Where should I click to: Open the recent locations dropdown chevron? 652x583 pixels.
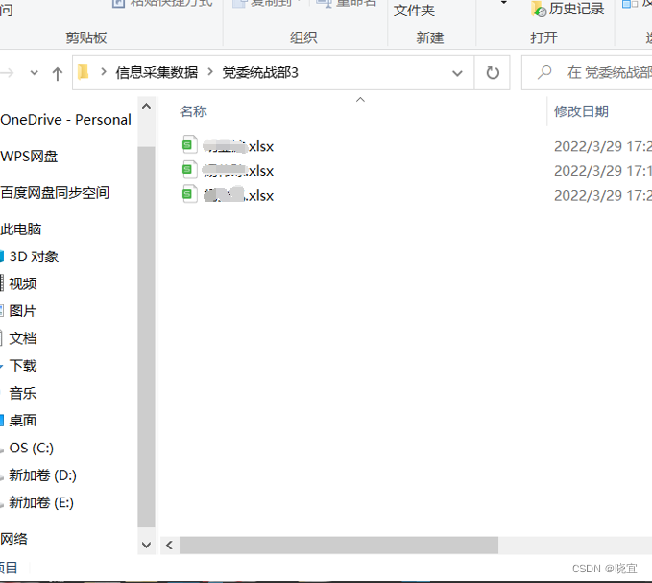coord(35,73)
